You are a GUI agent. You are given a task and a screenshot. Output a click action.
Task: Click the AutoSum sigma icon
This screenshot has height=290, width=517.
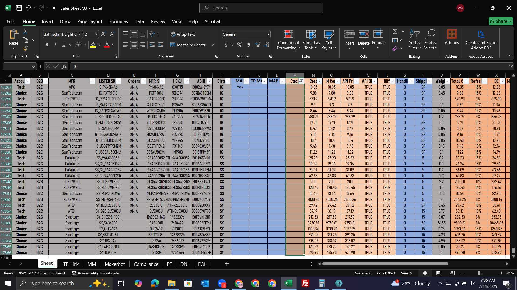395,32
